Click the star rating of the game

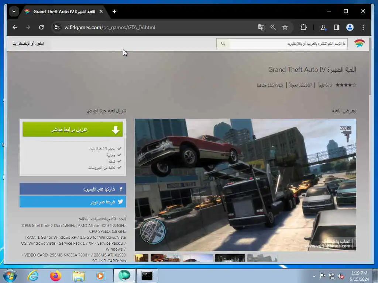click(346, 85)
